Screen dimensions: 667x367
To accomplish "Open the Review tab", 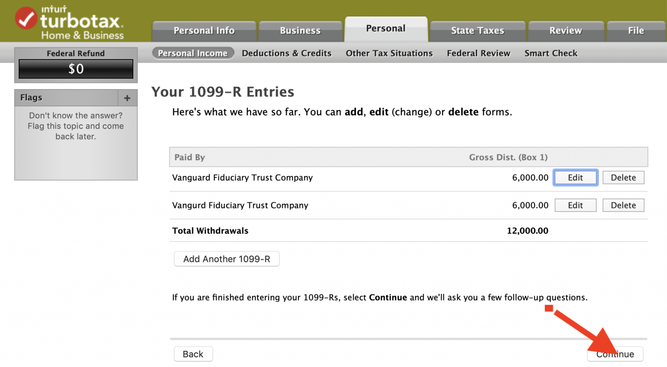I will (x=565, y=31).
